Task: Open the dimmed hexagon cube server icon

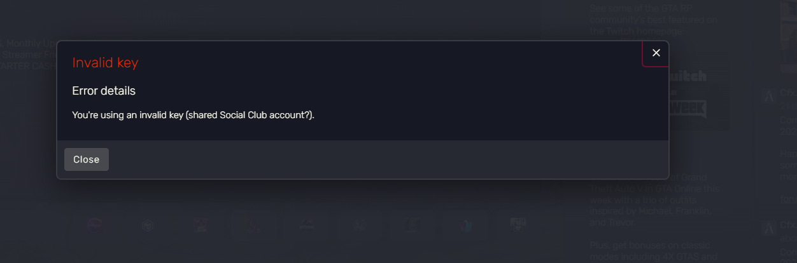Action: click(x=148, y=225)
